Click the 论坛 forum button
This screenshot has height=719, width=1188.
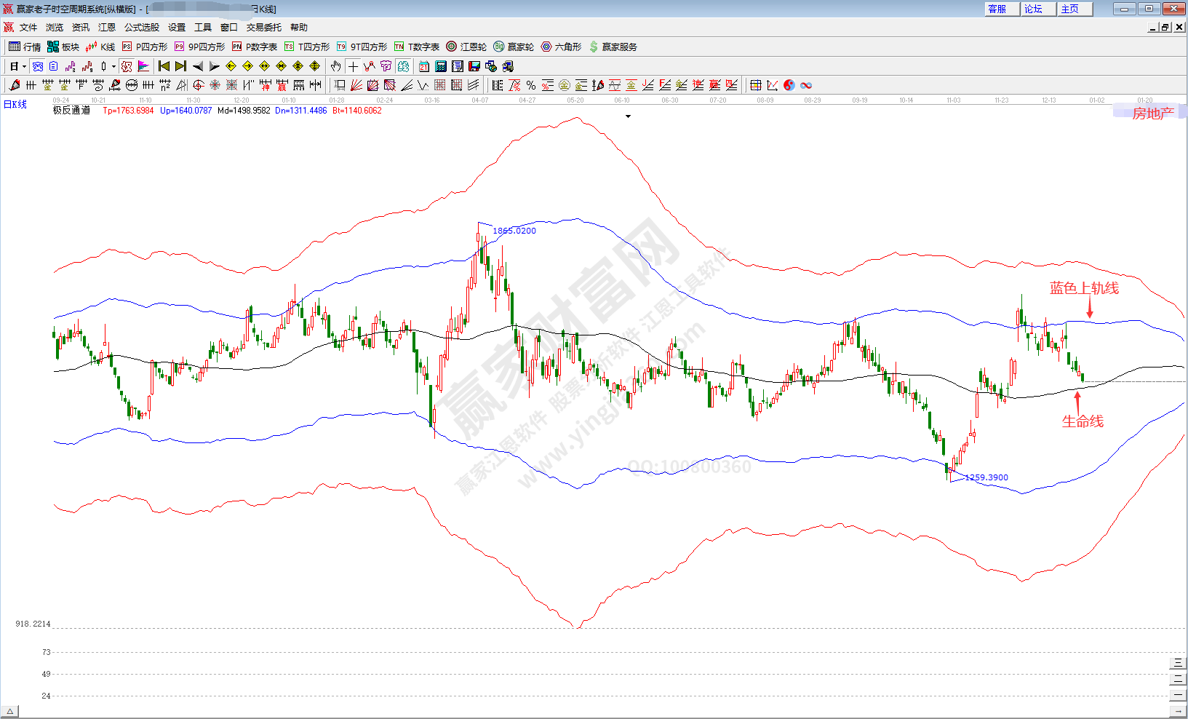(1034, 9)
